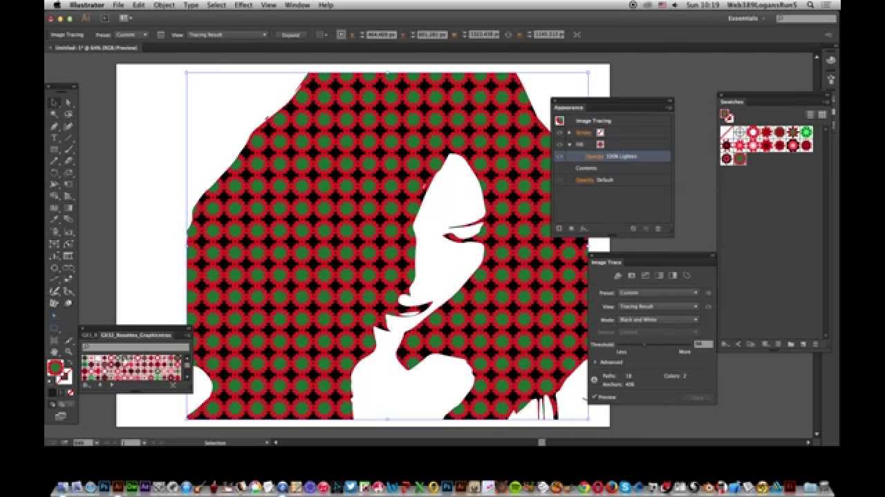Hide the 100% Lighten opacity row
885x497 pixels.
[559, 157]
